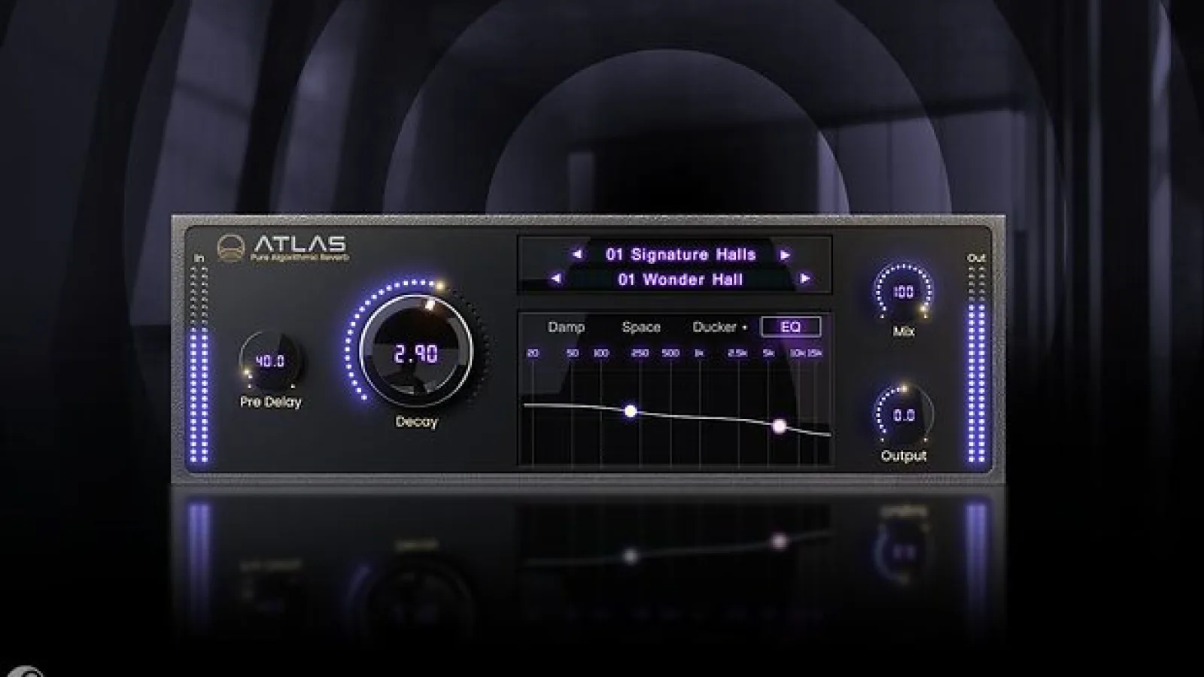Image resolution: width=1204 pixels, height=677 pixels.
Task: Click the Pre Delay knob
Action: (x=270, y=361)
